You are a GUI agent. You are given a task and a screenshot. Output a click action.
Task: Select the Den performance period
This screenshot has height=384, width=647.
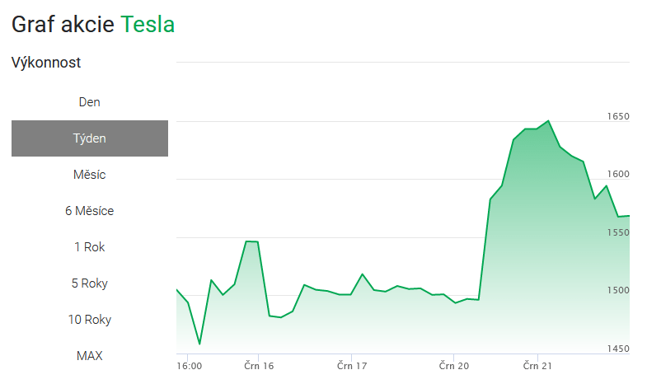click(89, 102)
